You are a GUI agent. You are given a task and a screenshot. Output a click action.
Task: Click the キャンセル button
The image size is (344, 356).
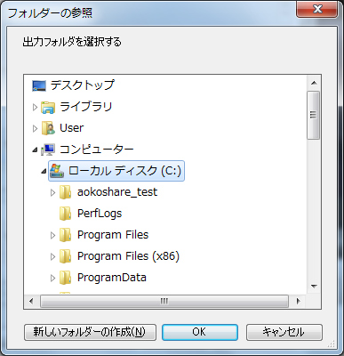[x=284, y=332]
